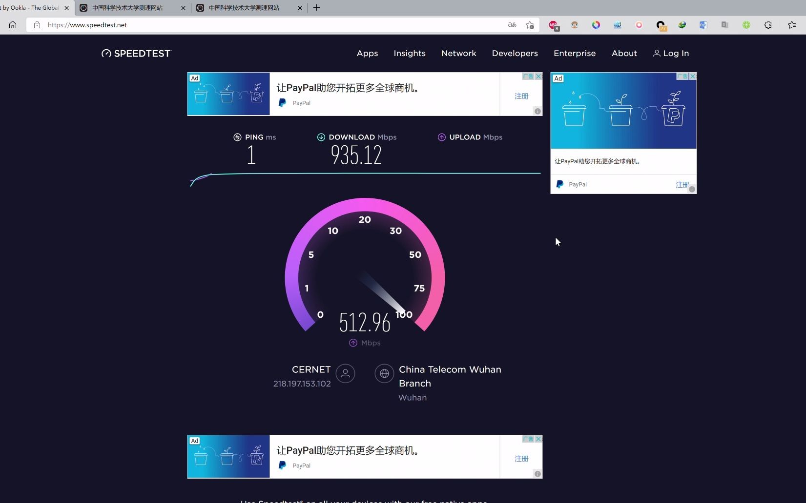Click the browser Home icon

[x=13, y=25]
